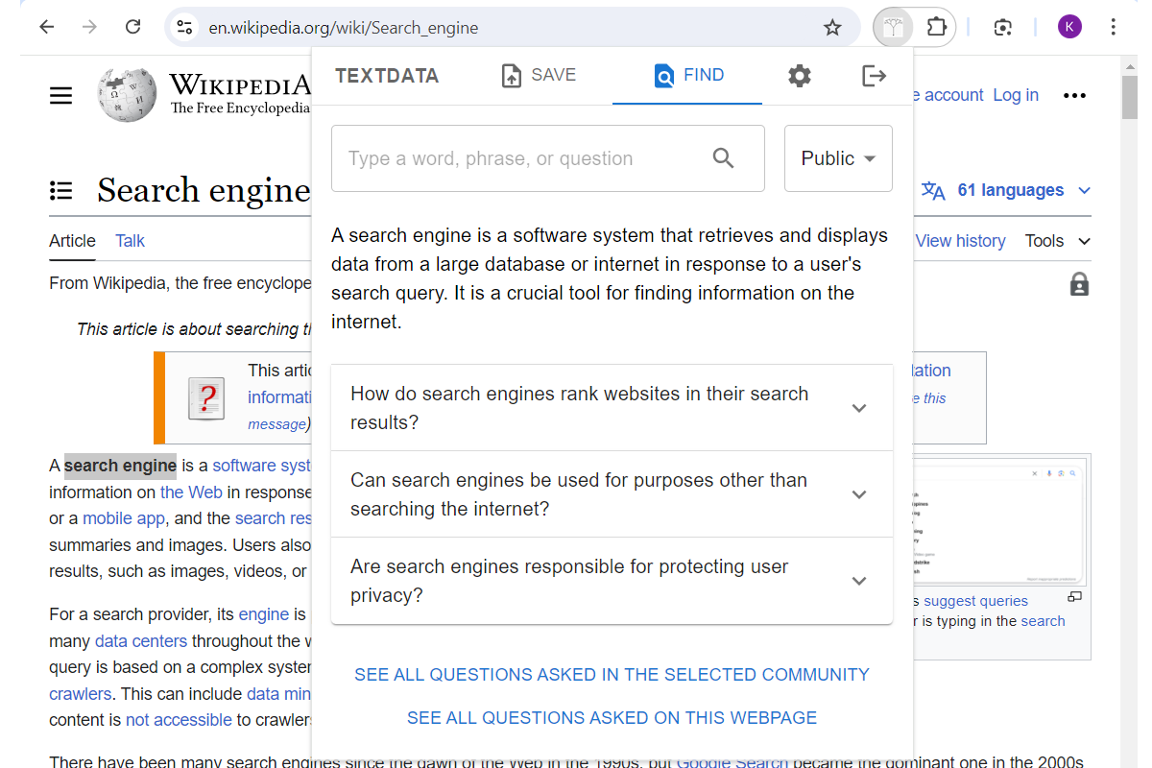Image resolution: width=1152 pixels, height=768 pixels.
Task: Open the Chrome three-dot menu
Action: point(1113,28)
